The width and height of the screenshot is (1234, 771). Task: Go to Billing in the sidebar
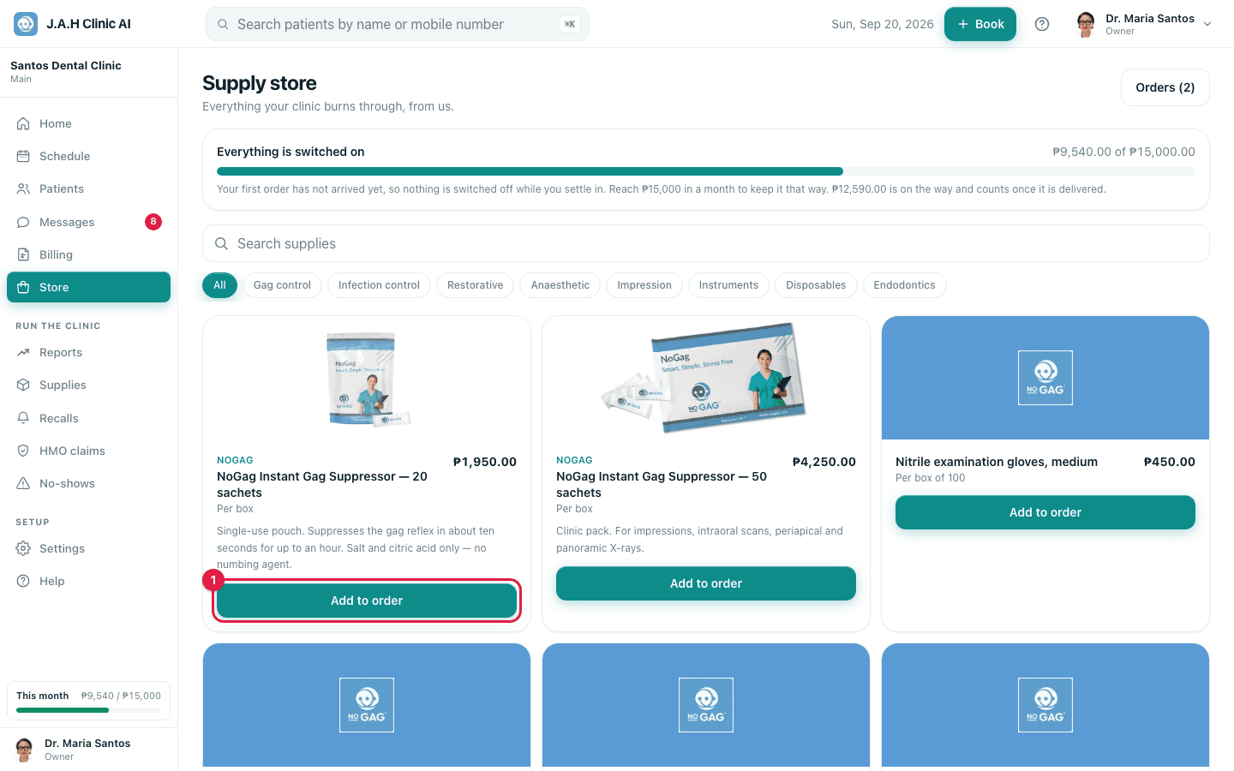tap(88, 254)
